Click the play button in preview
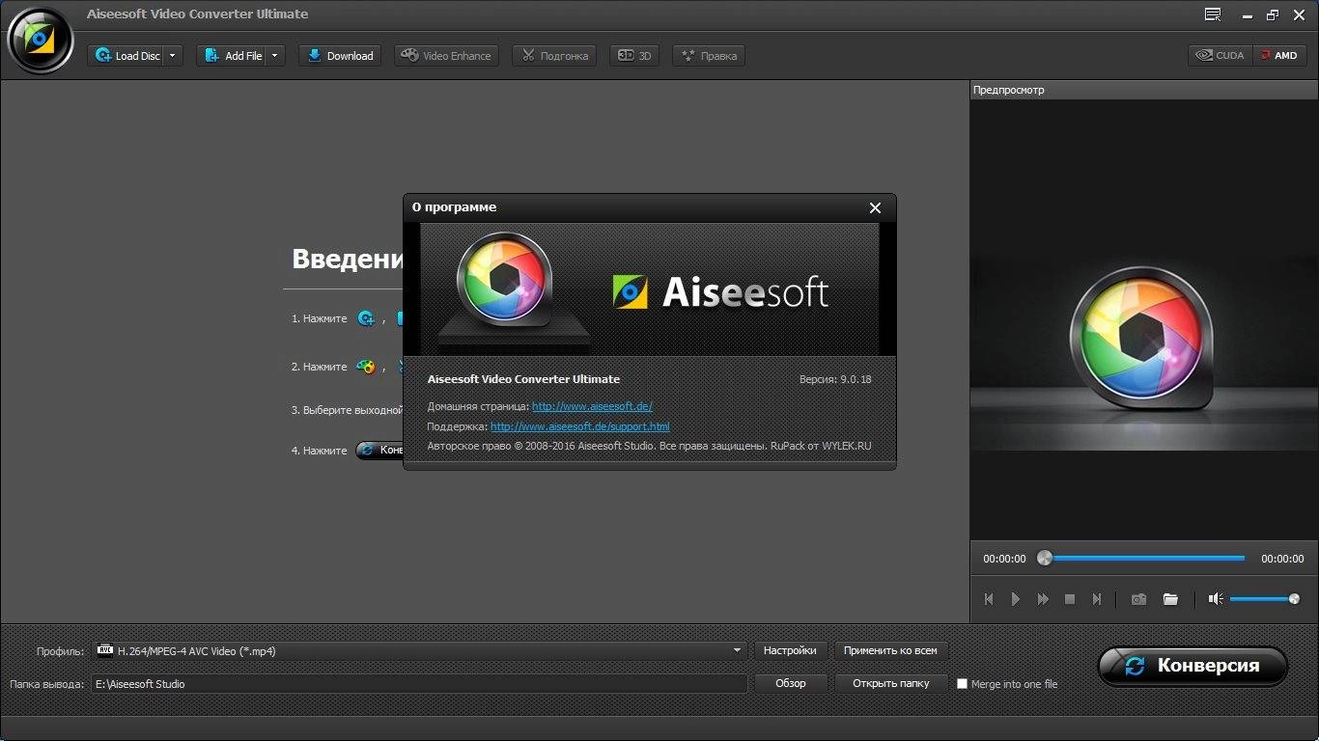The width and height of the screenshot is (1319, 741). click(x=1016, y=599)
